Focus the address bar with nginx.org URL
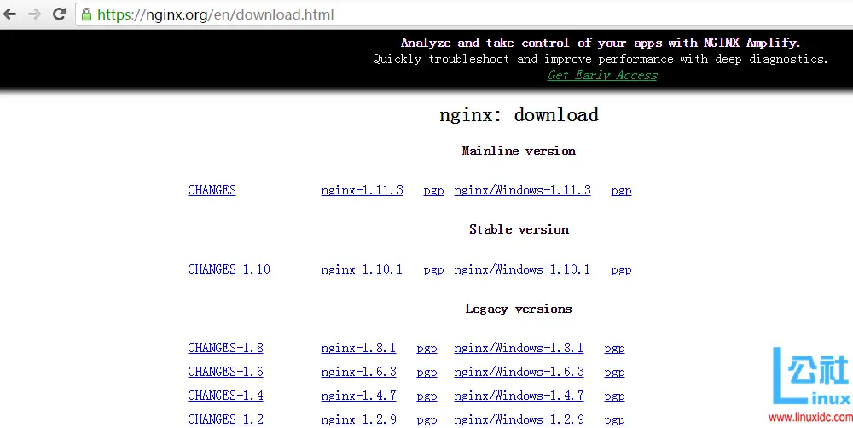The image size is (853, 428). tap(465, 14)
